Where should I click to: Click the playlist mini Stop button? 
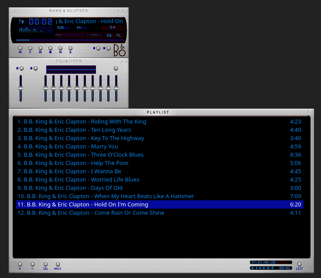(x=264, y=268)
